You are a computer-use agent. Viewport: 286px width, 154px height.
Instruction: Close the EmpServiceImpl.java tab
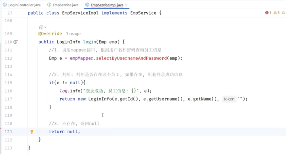126,4
